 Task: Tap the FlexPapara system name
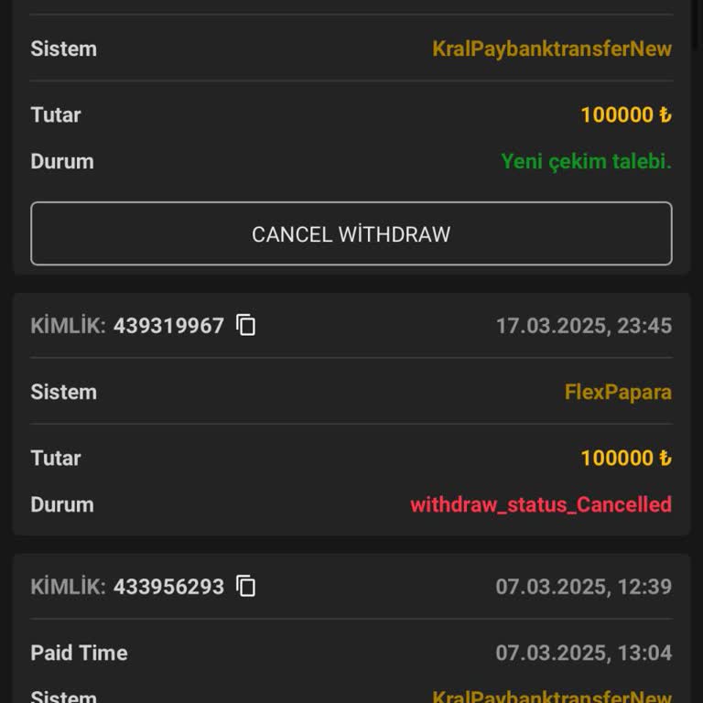pos(618,392)
